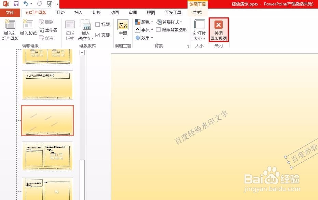Image resolution: width=318 pixels, height=200 pixels.
Task: Open background format dialog launcher
Action: click(188, 46)
